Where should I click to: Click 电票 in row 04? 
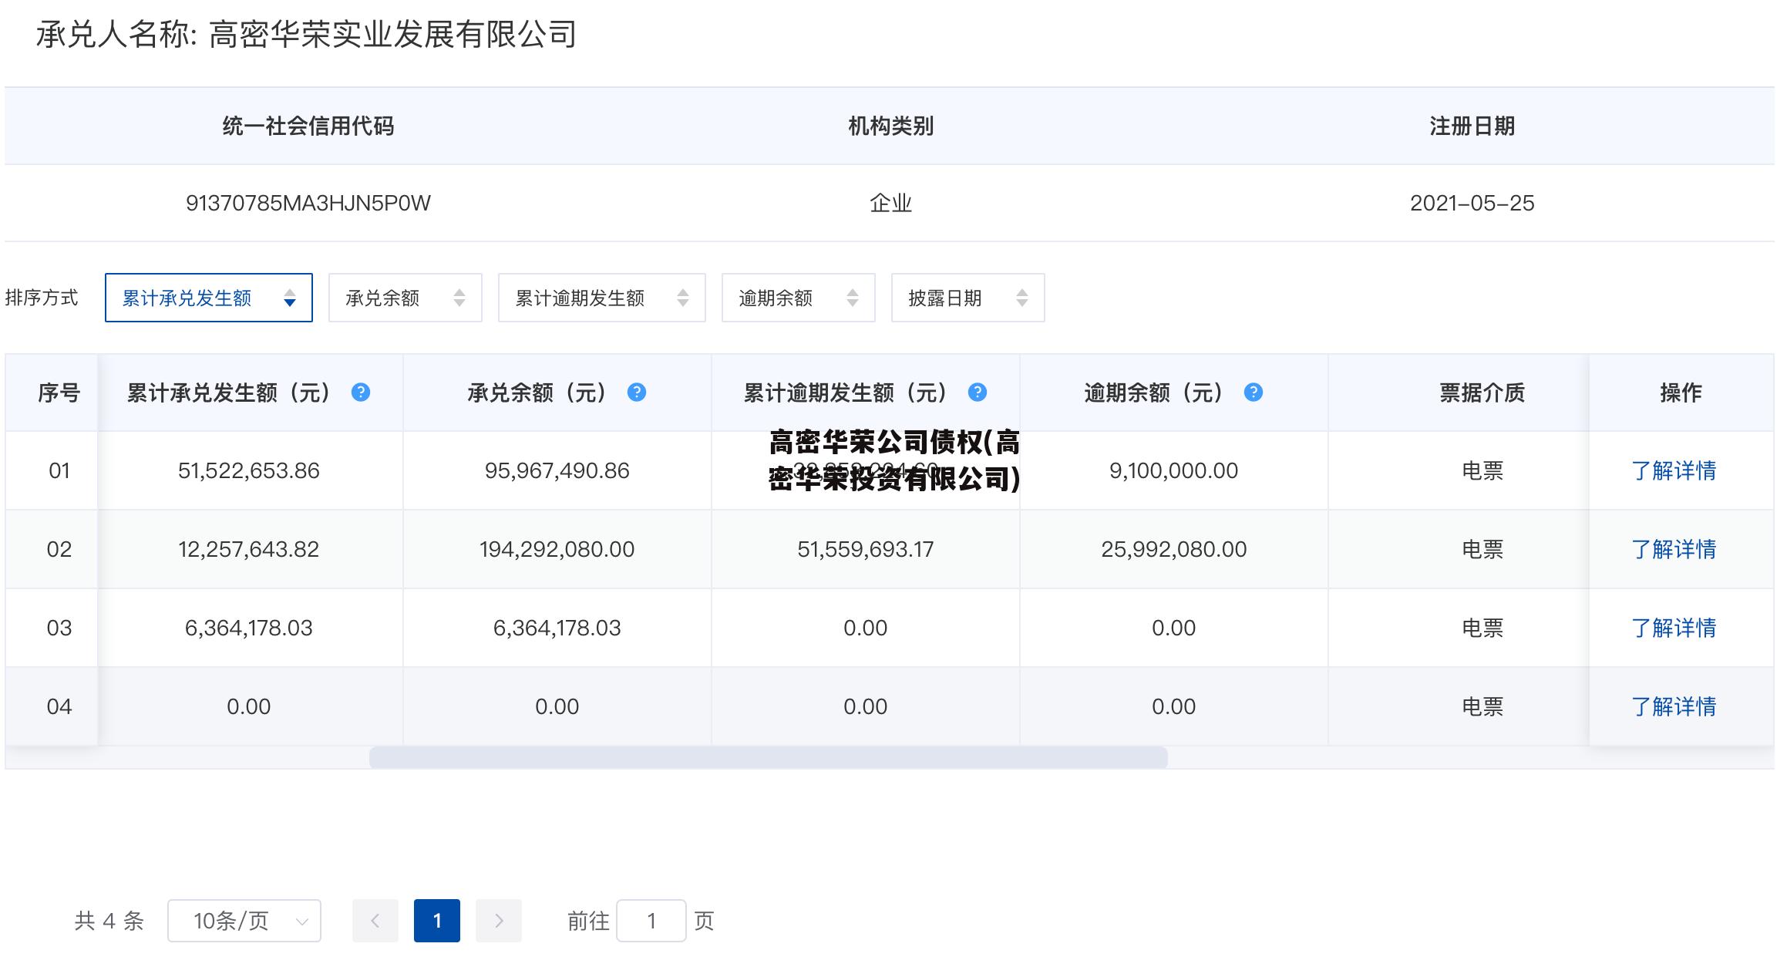pos(1482,706)
